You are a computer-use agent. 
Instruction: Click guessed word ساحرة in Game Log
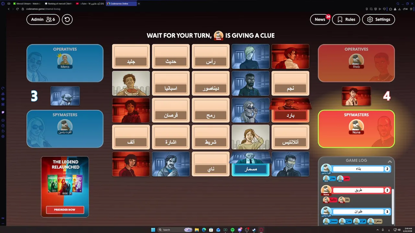[x=378, y=221]
